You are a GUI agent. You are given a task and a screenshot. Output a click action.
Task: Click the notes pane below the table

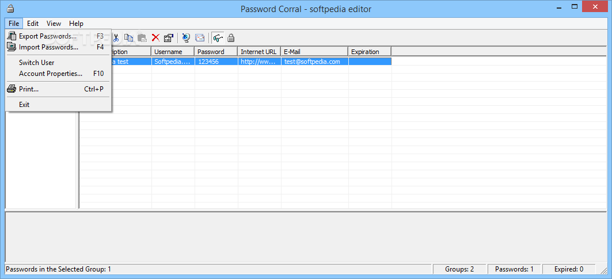click(306, 237)
